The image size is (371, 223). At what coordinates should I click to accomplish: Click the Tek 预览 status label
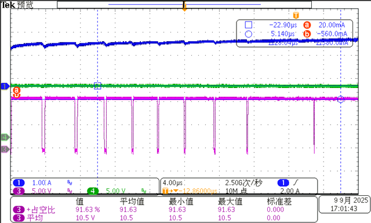pos(17,5)
